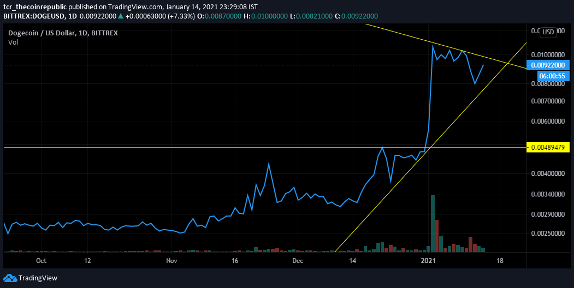The height and width of the screenshot is (288, 574).
Task: Click the open value O:0.00870000
Action: point(219,16)
